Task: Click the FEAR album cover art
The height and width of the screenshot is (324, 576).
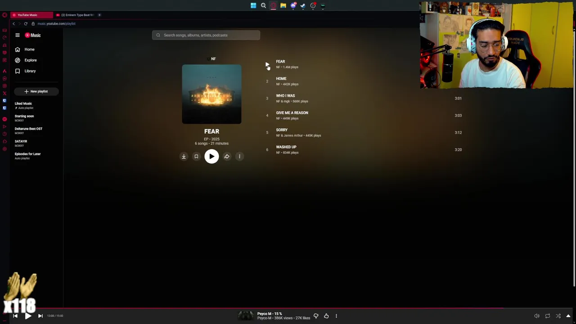Action: tap(211, 94)
